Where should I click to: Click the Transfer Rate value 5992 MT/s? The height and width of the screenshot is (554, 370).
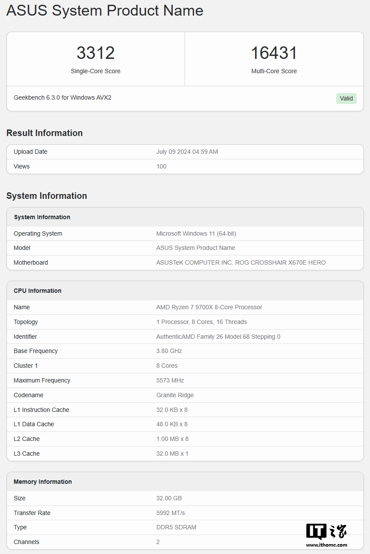(x=170, y=513)
